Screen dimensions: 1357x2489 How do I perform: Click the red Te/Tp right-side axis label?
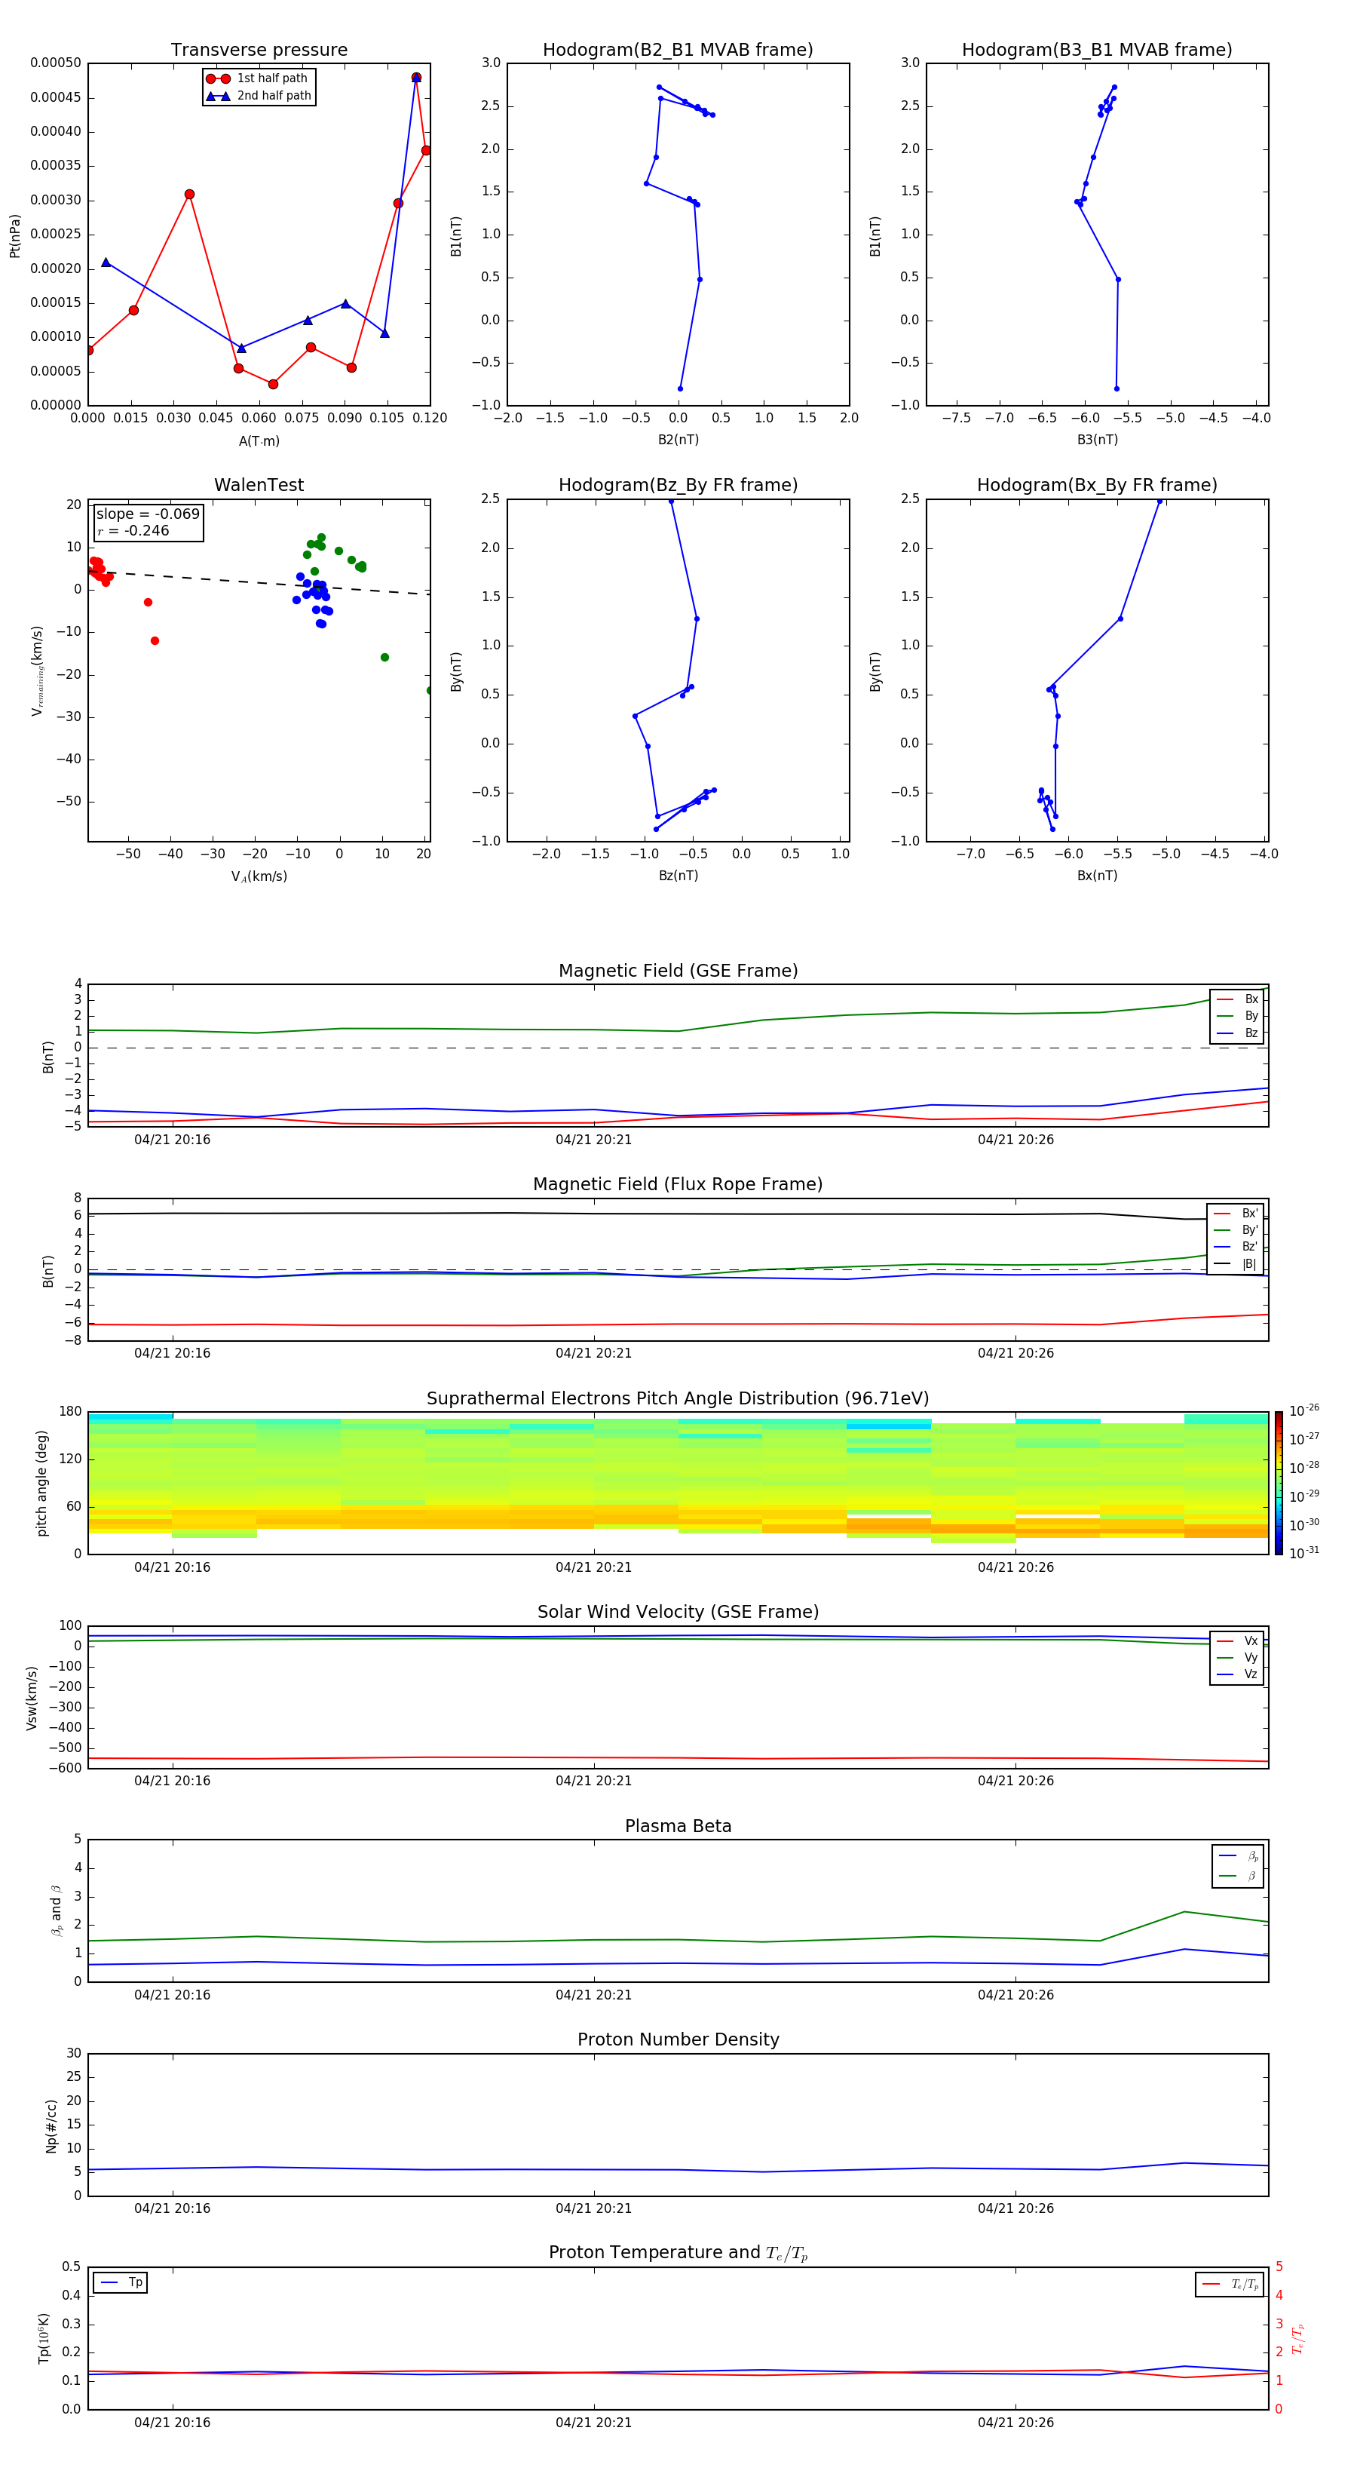(1298, 2339)
